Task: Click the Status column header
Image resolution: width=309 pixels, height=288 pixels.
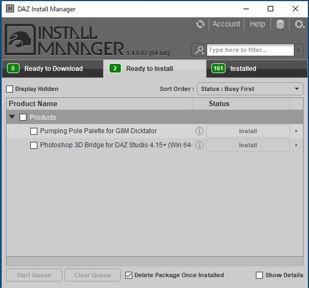Action: (x=248, y=103)
